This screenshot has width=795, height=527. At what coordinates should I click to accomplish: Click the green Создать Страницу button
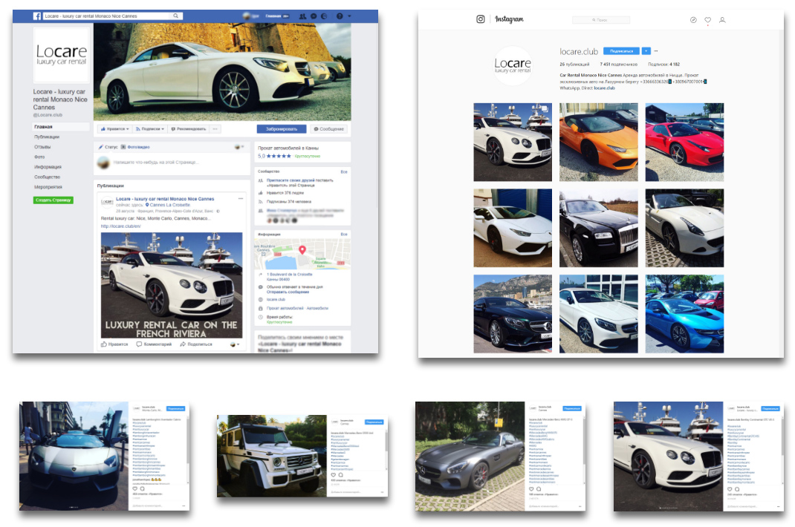coord(53,200)
